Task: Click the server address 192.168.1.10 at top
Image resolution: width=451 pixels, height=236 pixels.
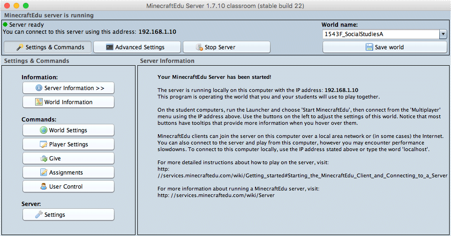Action: coord(158,31)
